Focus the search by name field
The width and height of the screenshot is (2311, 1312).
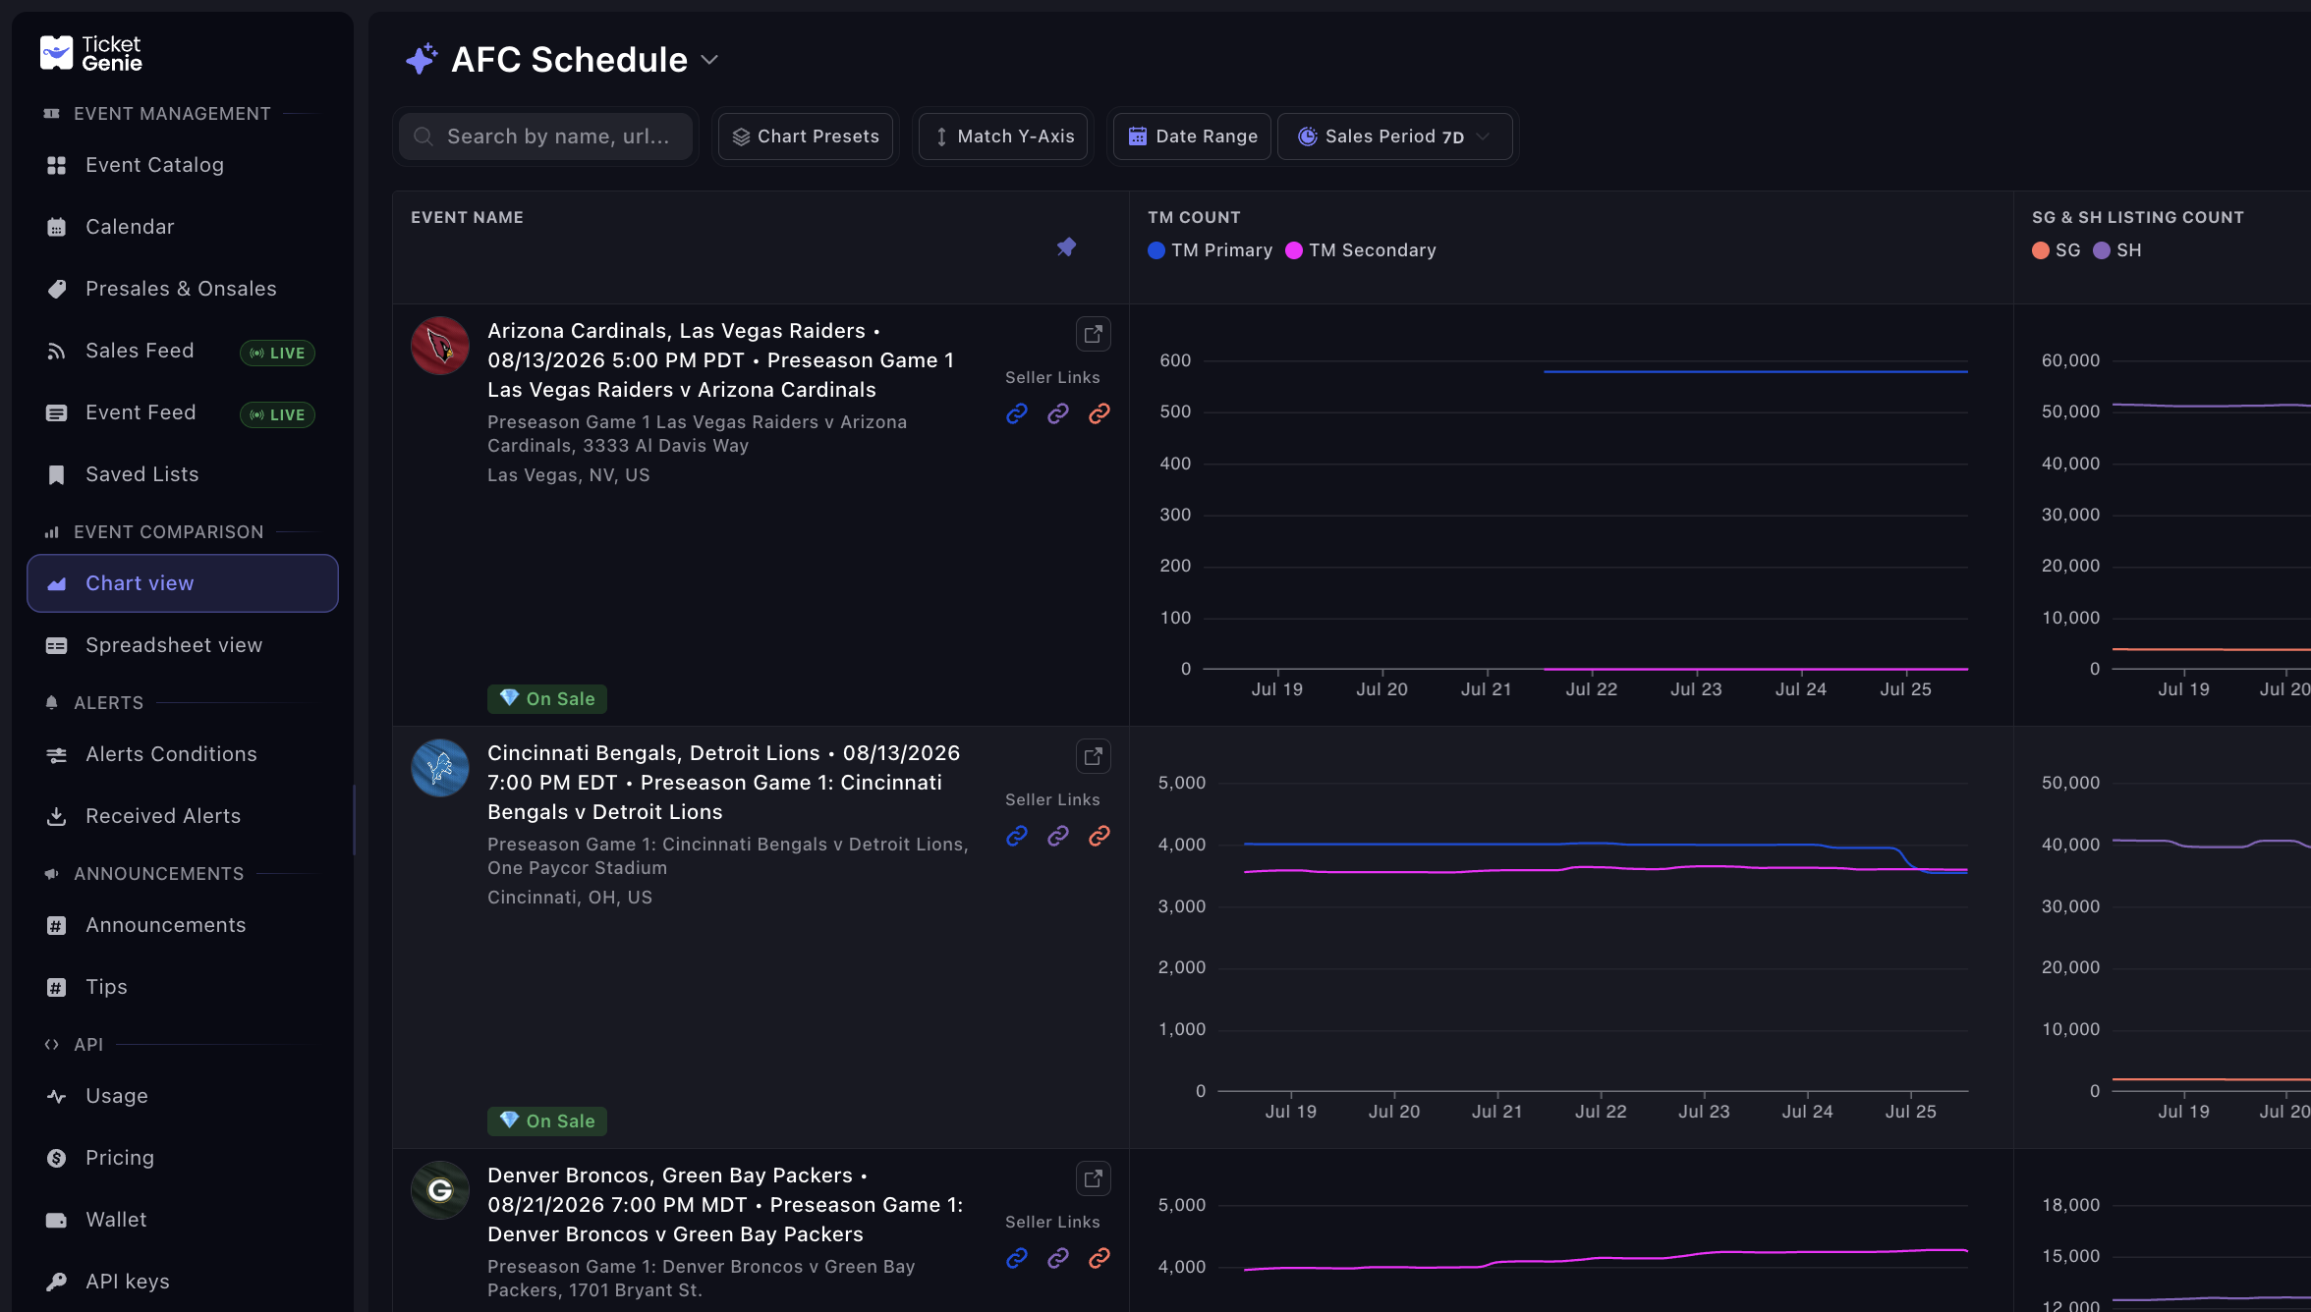tap(546, 137)
